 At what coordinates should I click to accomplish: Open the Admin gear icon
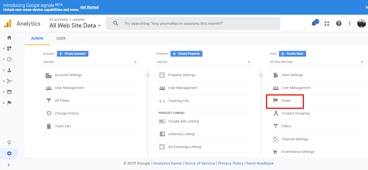coord(9,153)
